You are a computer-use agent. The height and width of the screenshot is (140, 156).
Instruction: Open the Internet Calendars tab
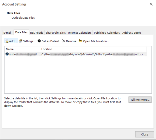tap(80, 33)
